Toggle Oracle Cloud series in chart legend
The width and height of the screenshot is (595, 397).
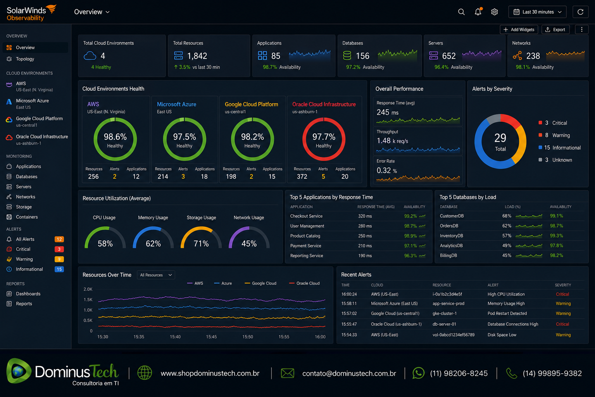pos(304,283)
